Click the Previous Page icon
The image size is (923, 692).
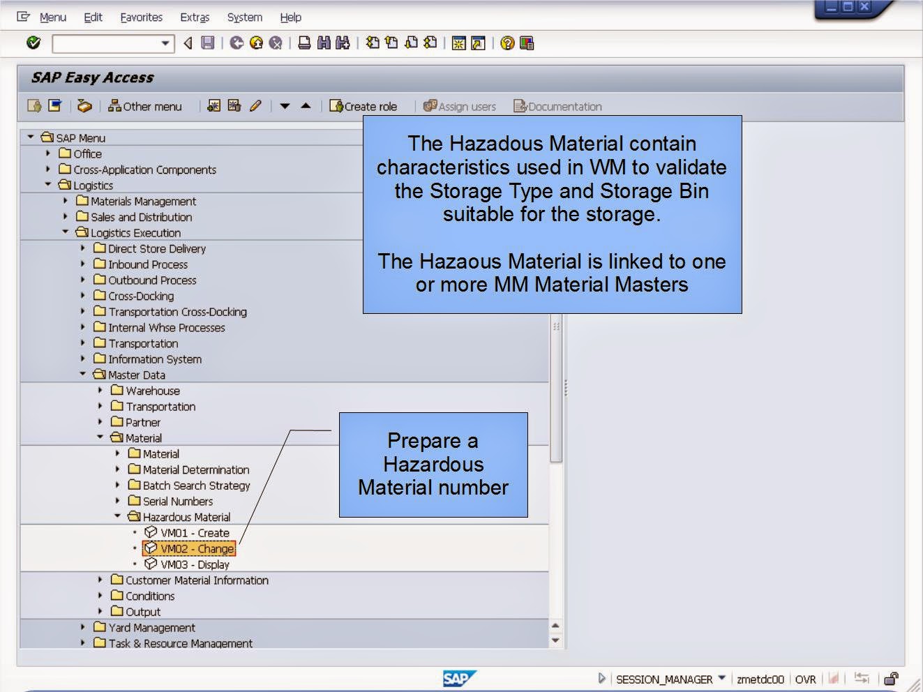point(391,43)
